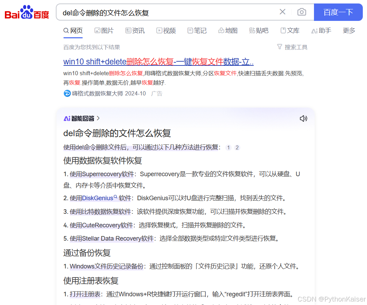Click the magnifier icon after DiskGenius
The width and height of the screenshot is (367, 305).
point(115,197)
